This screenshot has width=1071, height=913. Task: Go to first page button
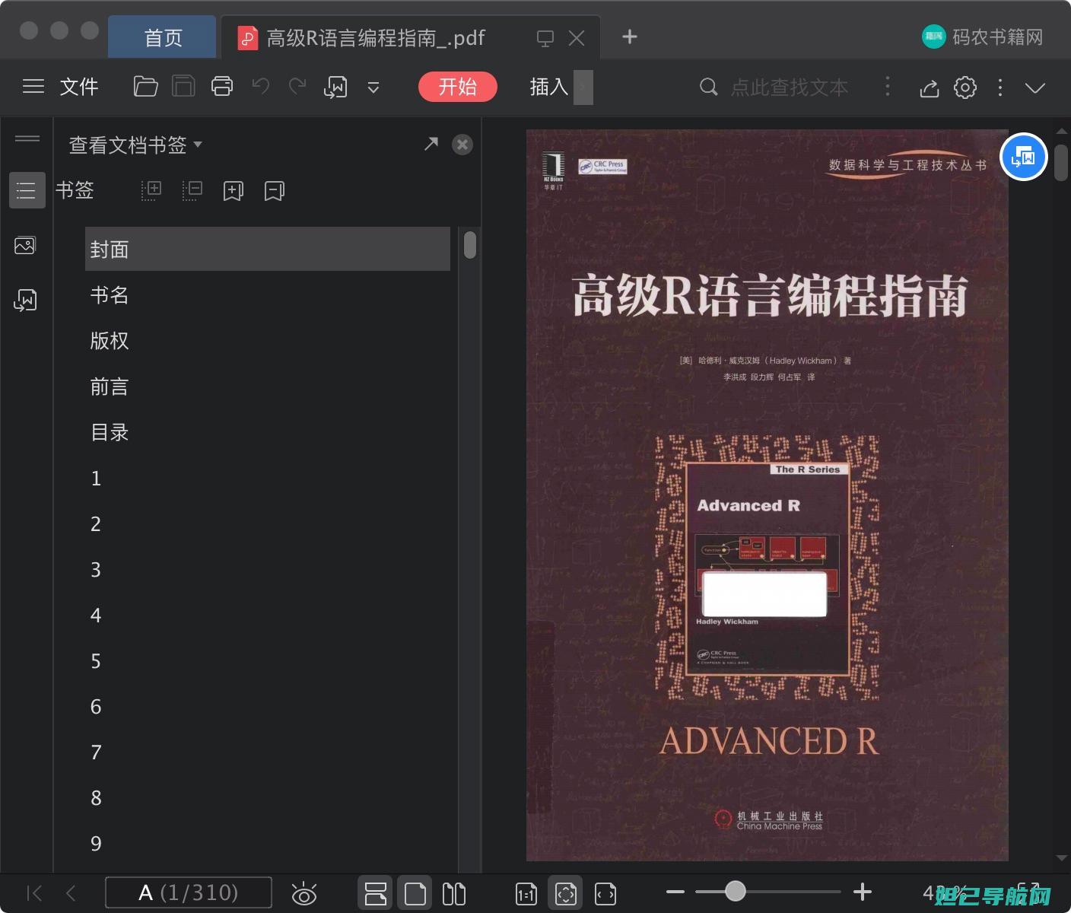[x=34, y=892]
